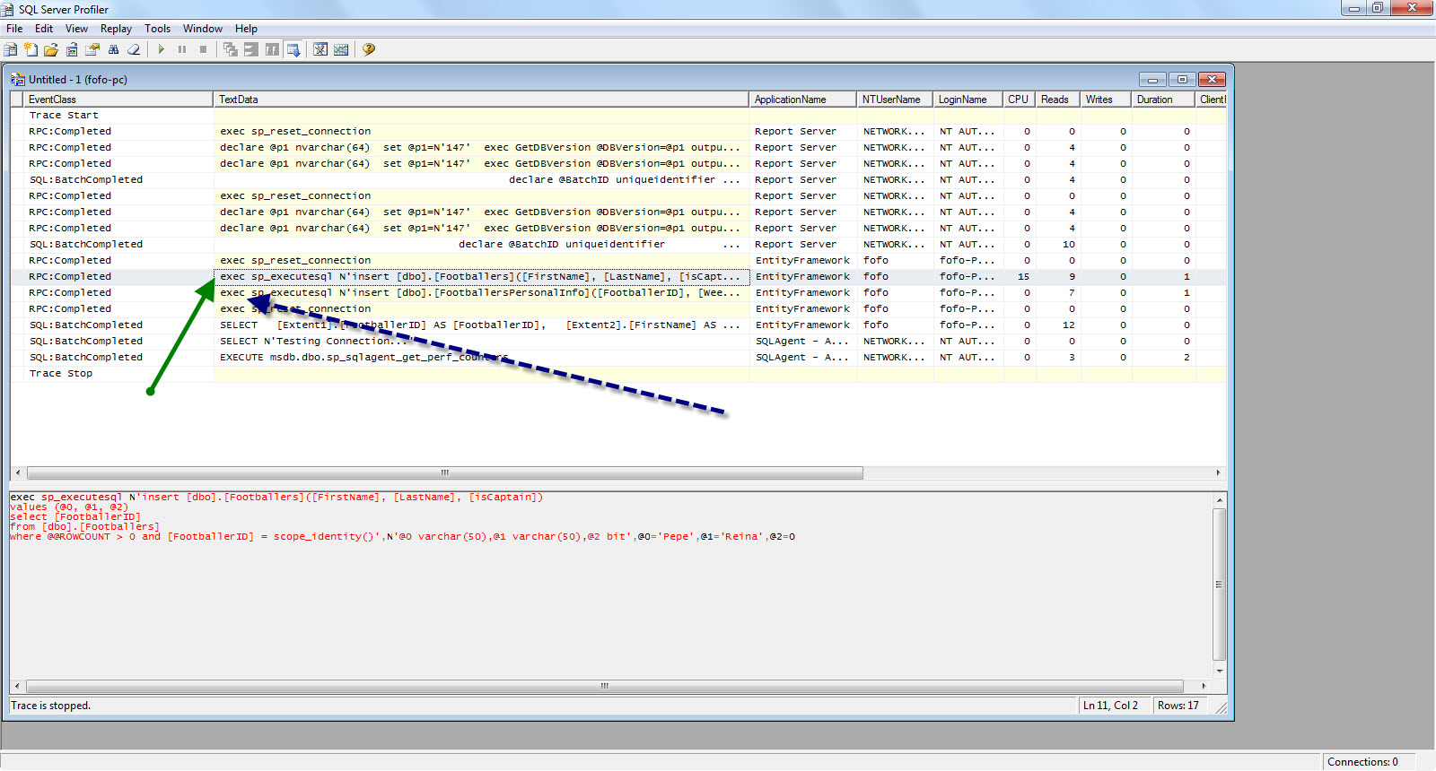Click the trace grid scroll right arrow

click(1218, 472)
